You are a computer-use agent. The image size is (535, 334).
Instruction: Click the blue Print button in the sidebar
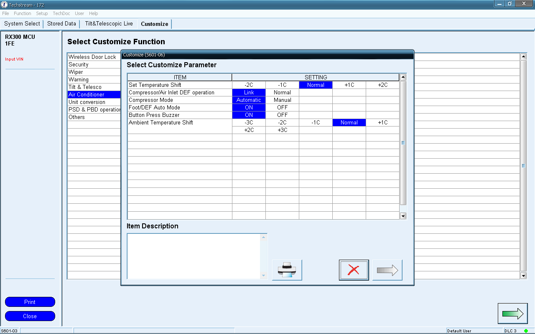click(30, 302)
